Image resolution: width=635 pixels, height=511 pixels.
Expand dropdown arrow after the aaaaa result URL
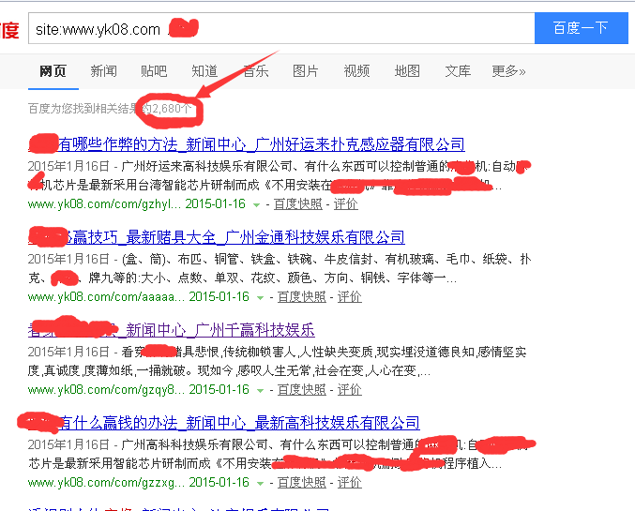(261, 298)
